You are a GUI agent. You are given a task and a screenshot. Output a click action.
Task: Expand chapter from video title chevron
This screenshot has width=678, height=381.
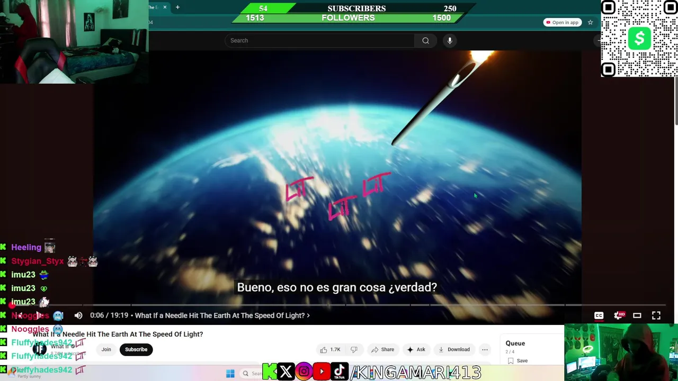[308, 315]
